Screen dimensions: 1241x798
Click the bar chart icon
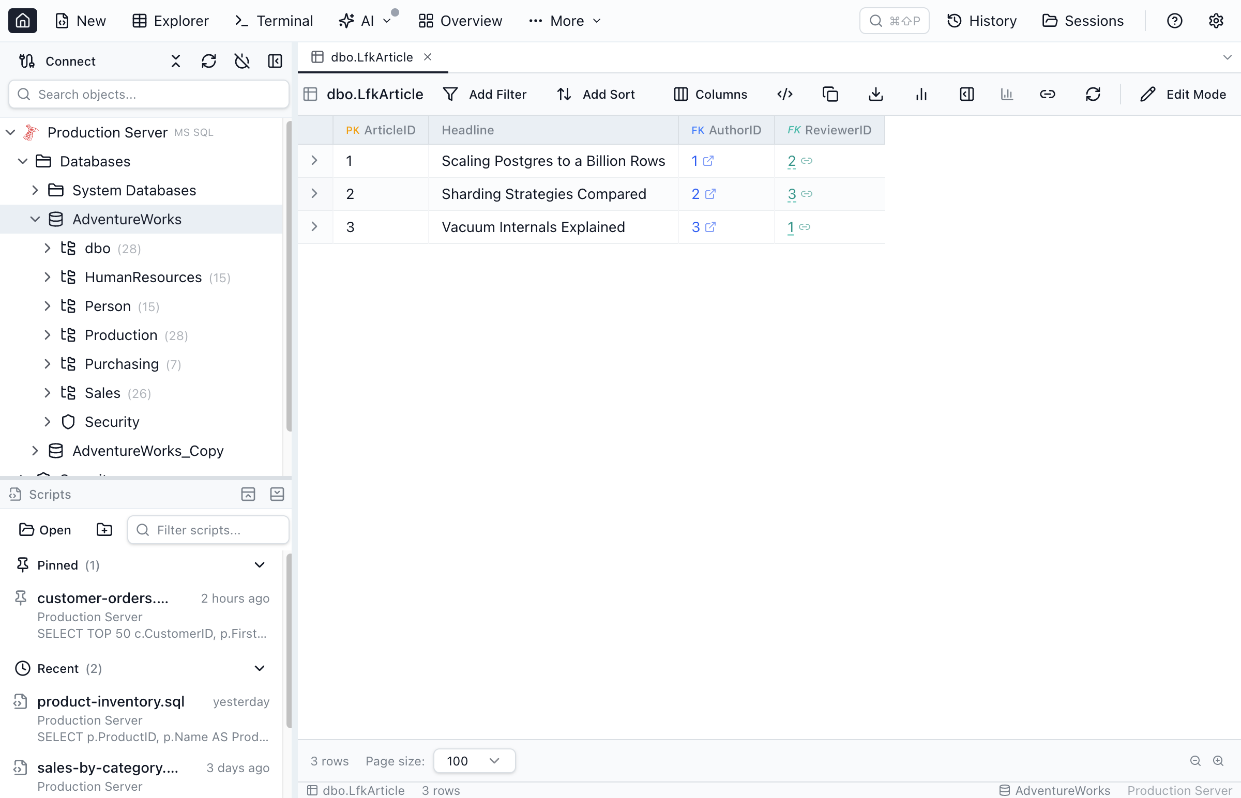click(x=921, y=94)
